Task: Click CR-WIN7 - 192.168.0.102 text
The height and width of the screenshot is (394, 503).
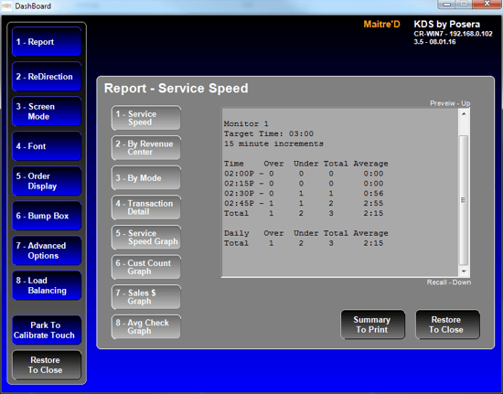Action: point(453,34)
